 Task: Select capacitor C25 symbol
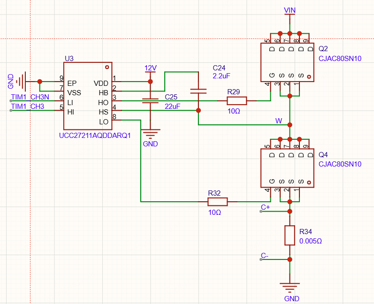150,101
